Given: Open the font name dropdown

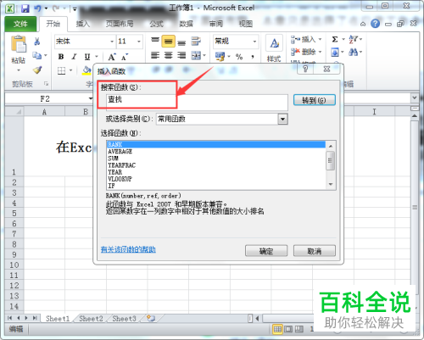Looking at the screenshot, I should [x=112, y=42].
